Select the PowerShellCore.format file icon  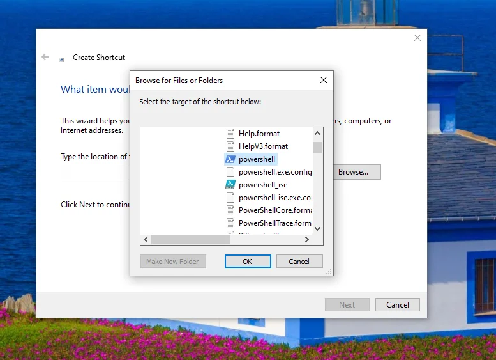(x=230, y=210)
